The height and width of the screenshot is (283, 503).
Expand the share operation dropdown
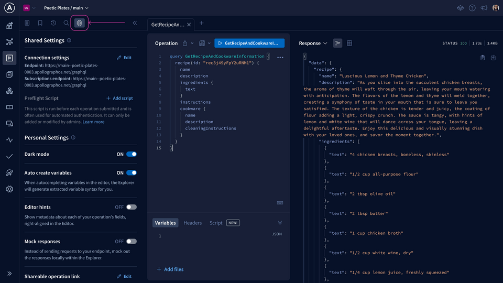point(192,43)
